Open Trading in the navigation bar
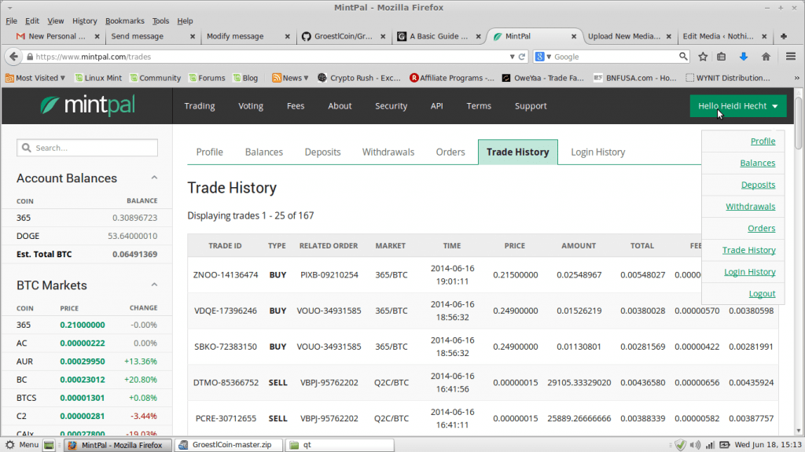This screenshot has width=805, height=452. coord(200,106)
